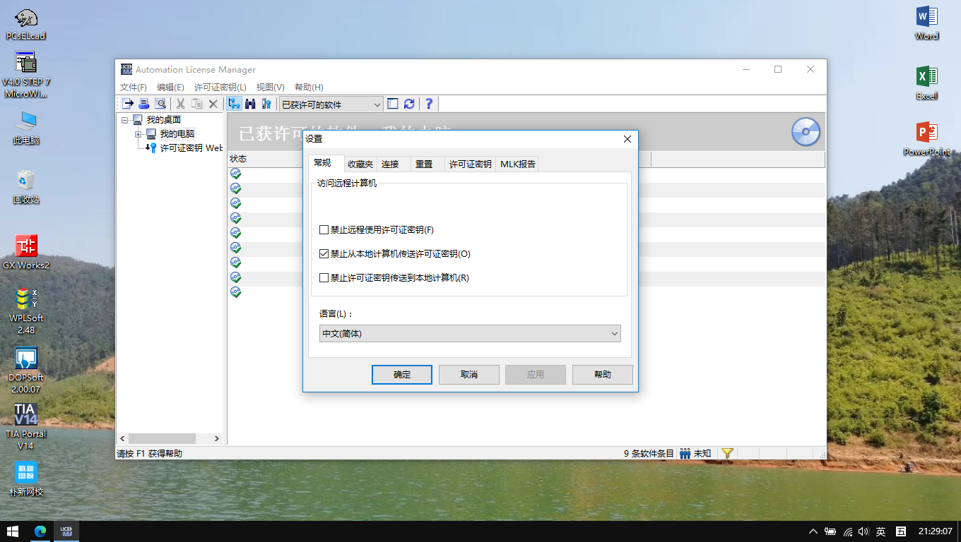961x542 pixels.
Task: Click the yellow filter funnel in status bar
Action: [x=726, y=453]
